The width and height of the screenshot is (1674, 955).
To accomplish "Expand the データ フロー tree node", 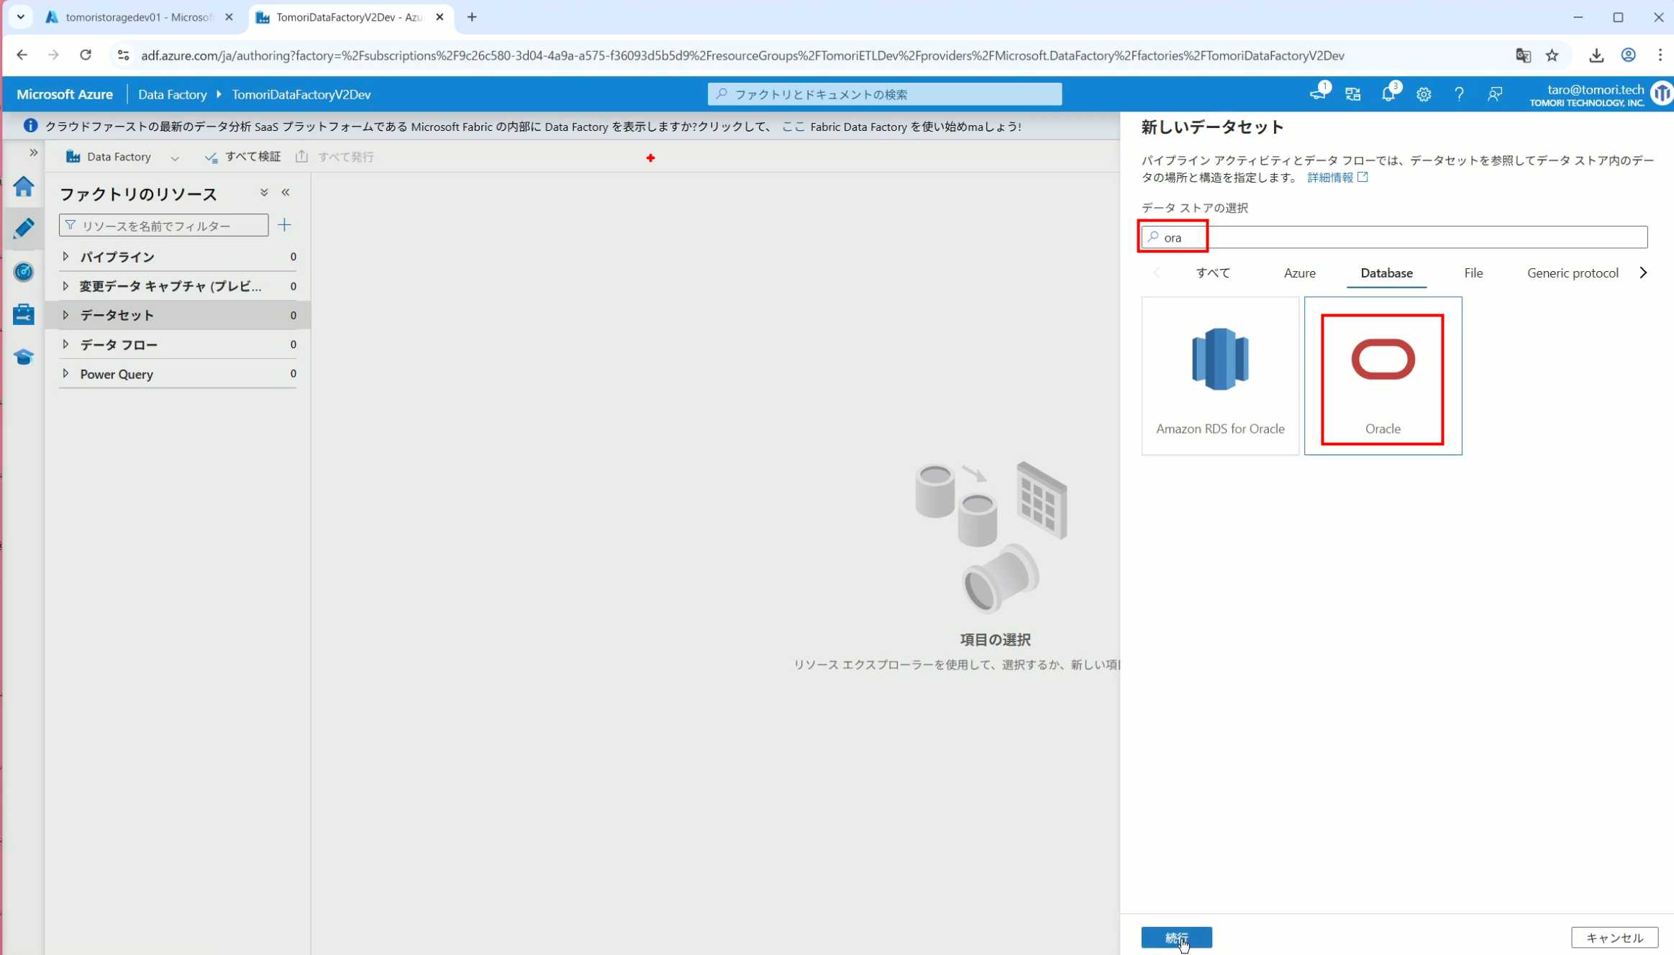I will pyautogui.click(x=65, y=344).
